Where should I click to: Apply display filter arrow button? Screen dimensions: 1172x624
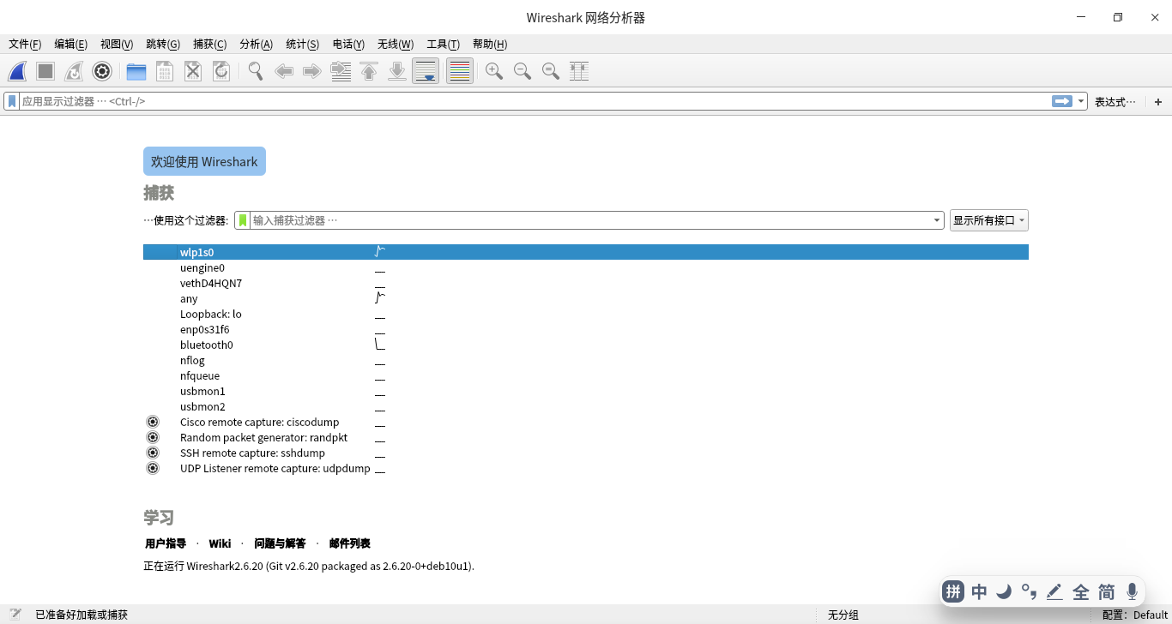[1062, 101]
